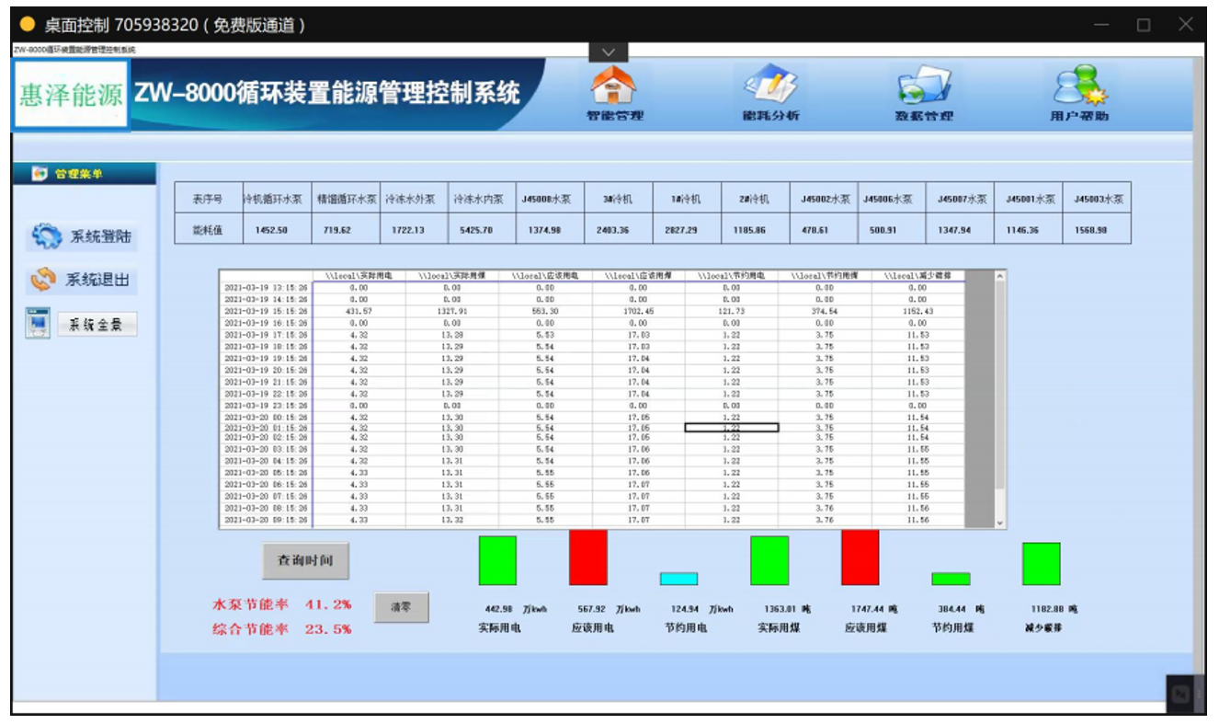Click the orange arrows icon beside 系统退出
Screen dimensions: 1219x724
click(43, 280)
